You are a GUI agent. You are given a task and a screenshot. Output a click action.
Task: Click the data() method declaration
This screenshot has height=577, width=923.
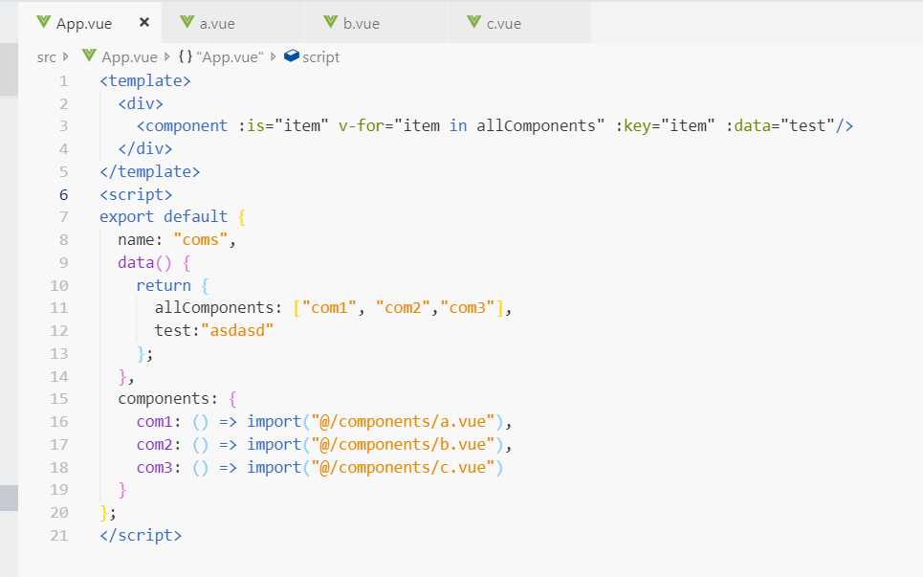coord(144,262)
